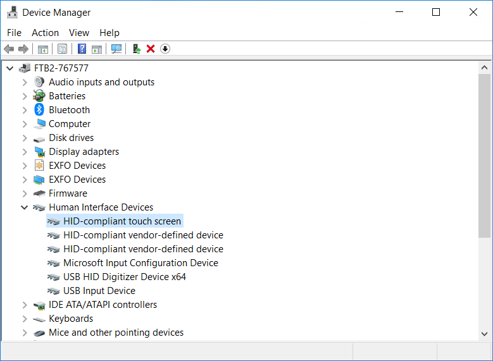493x361 pixels.
Task: Click the Back arrow toolbar icon
Action: click(x=9, y=49)
